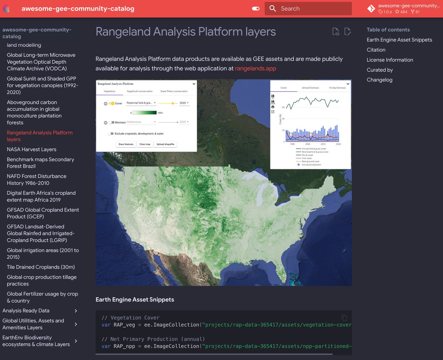The width and height of the screenshot is (443, 360).
Task: Toggle Exclude croplands, development, & water switch
Action: (110, 134)
